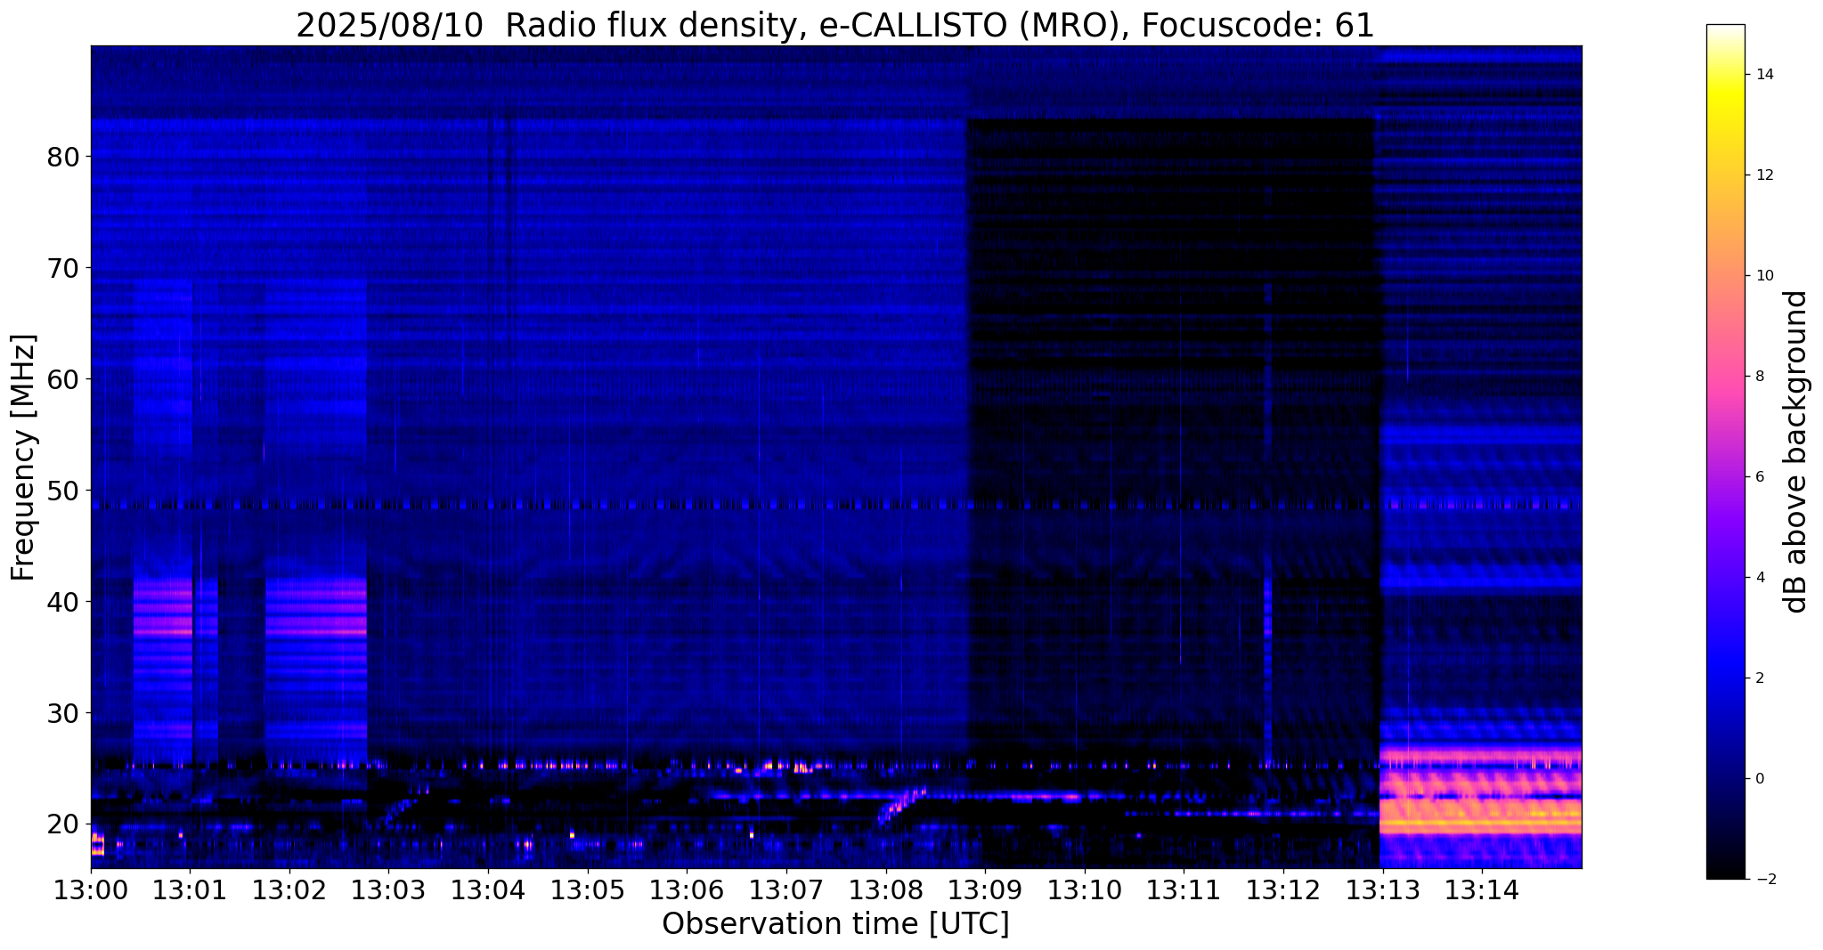
Task: Click the 'dB above background' colorbar label
Action: (1796, 451)
